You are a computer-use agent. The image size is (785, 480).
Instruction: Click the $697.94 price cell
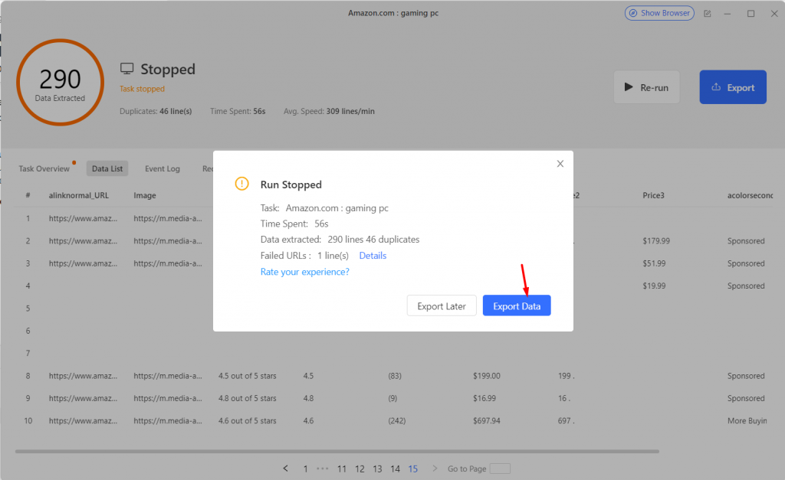tap(487, 421)
